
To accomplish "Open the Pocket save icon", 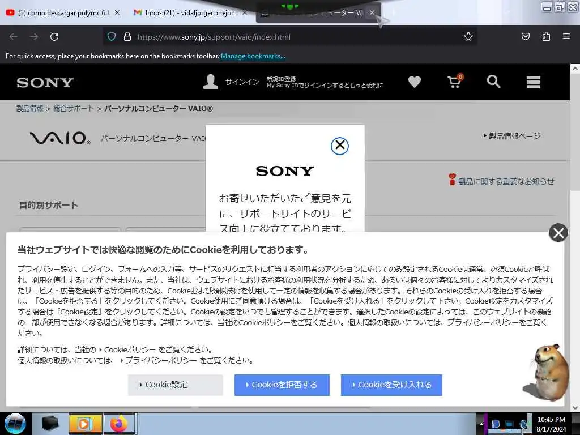I will (x=525, y=36).
